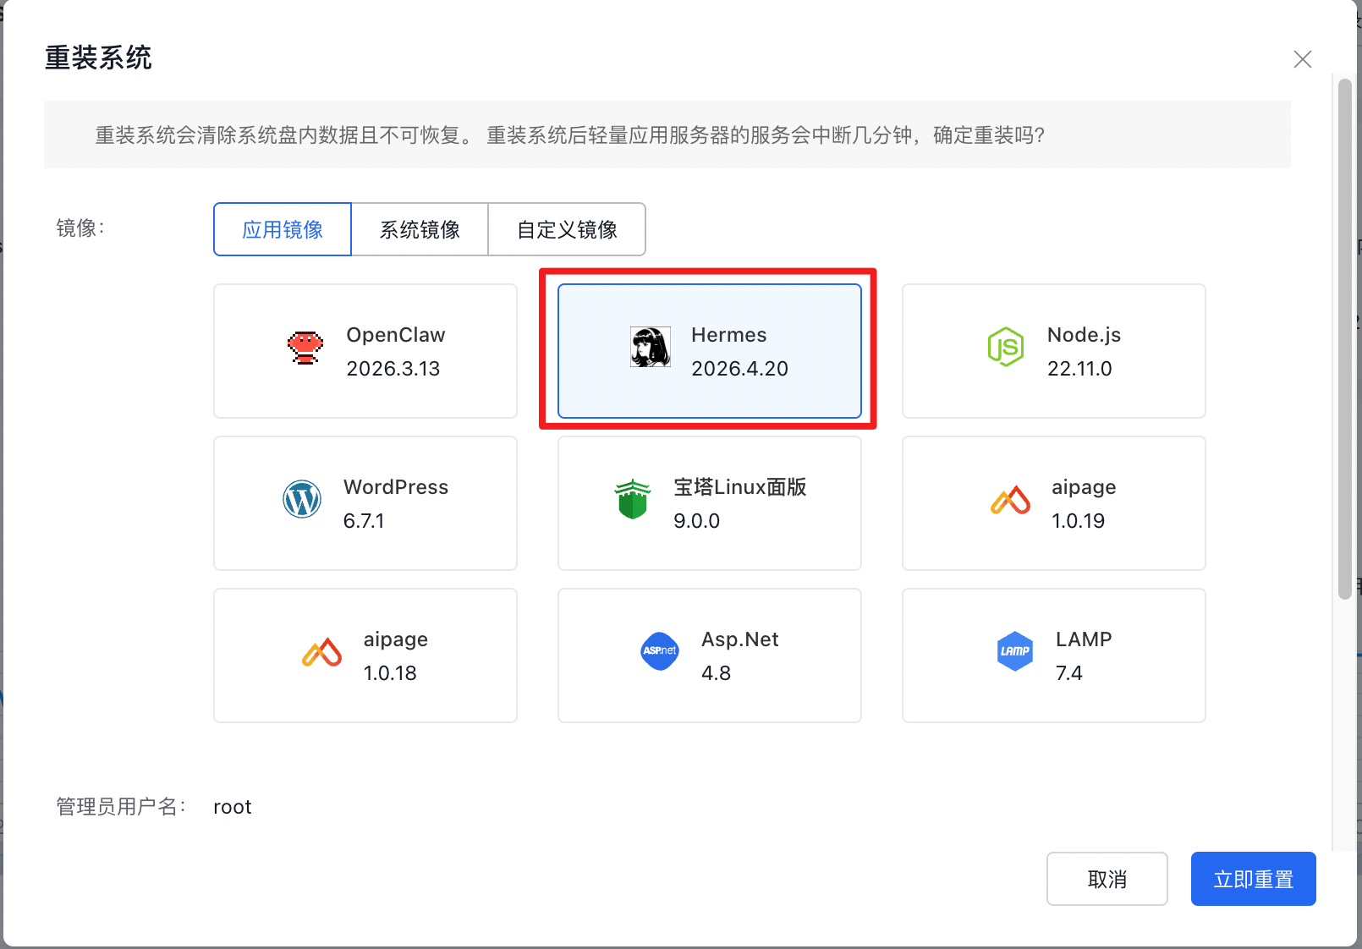Switch to the 自定义镜像 tab
This screenshot has height=949, width=1362.
point(567,229)
